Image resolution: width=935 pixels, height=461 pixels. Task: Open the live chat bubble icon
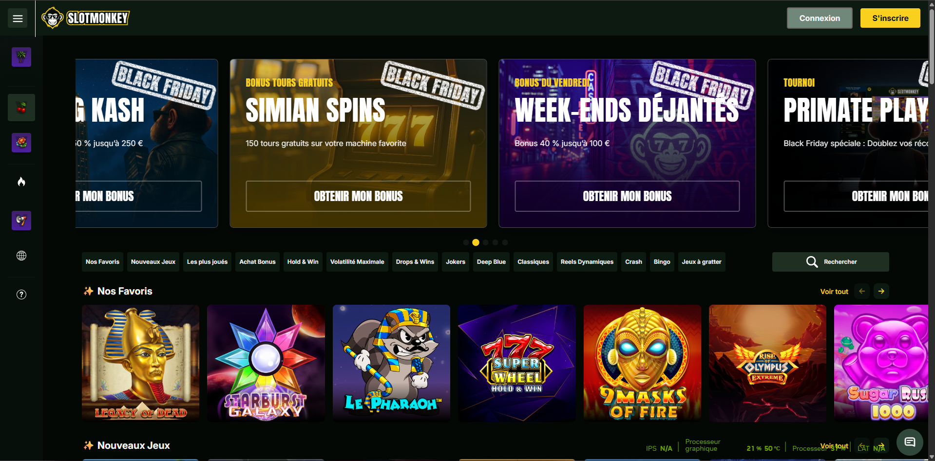click(910, 442)
